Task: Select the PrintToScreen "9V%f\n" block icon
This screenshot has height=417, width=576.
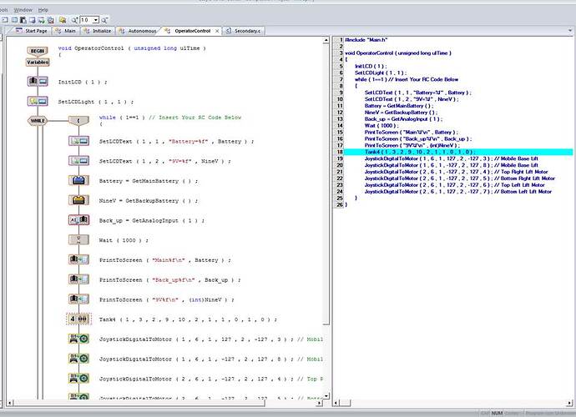Action: coord(78,299)
